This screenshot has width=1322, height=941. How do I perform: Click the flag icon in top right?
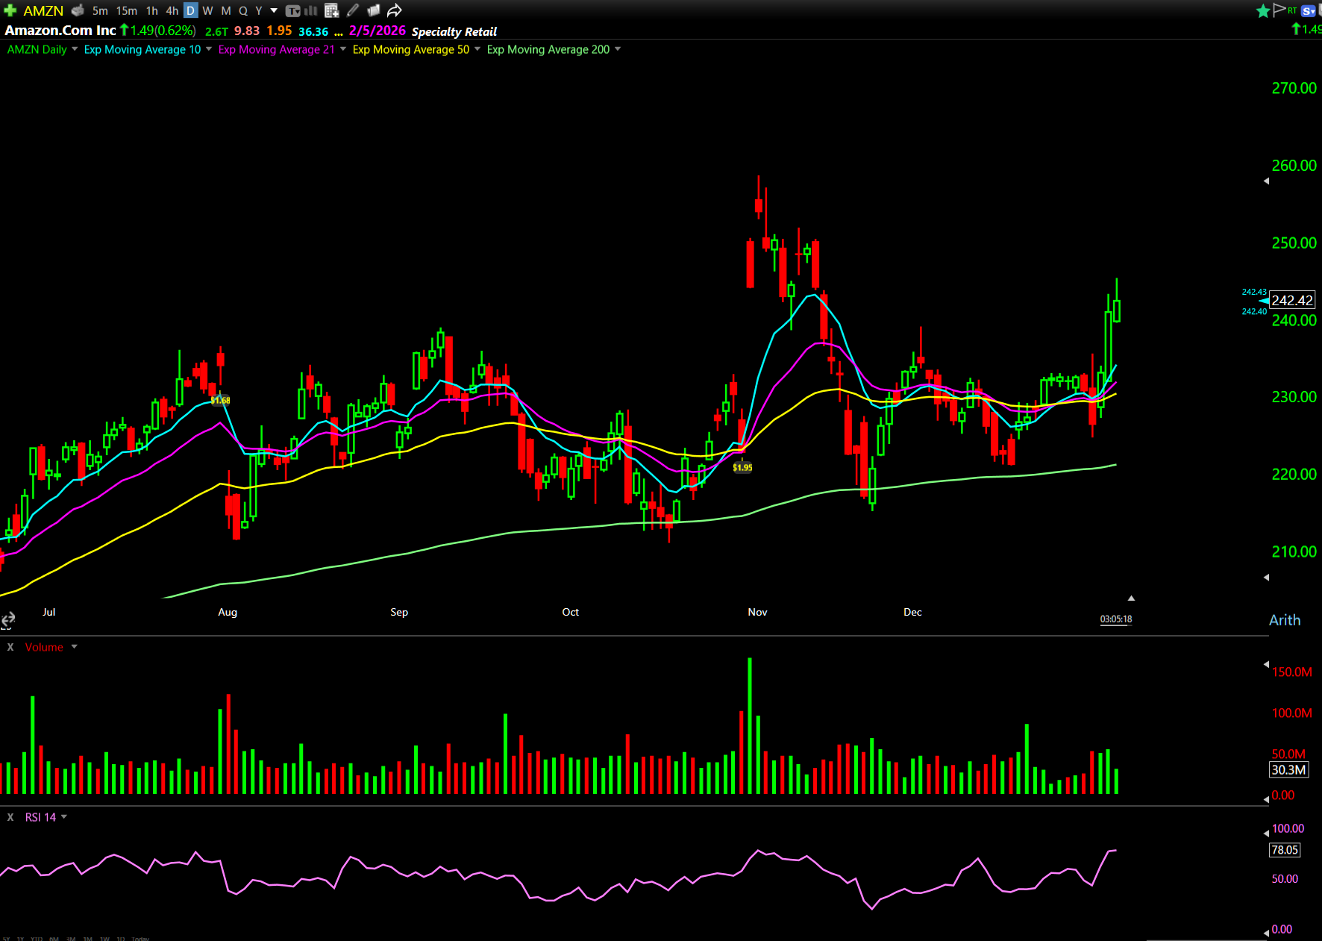[x=1279, y=10]
